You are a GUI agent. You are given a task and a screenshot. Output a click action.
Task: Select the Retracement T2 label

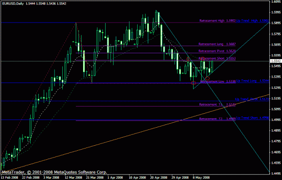point(217,119)
